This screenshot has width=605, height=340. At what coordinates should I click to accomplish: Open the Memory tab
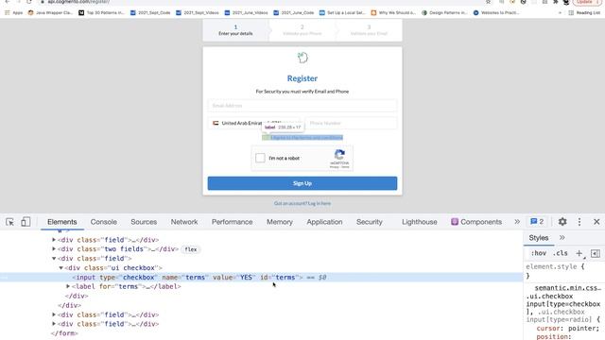coord(280,222)
